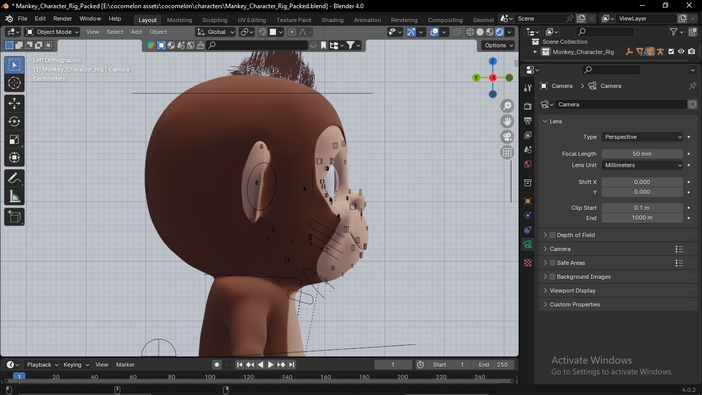Toggle proportional editing
The width and height of the screenshot is (702, 395).
(292, 32)
